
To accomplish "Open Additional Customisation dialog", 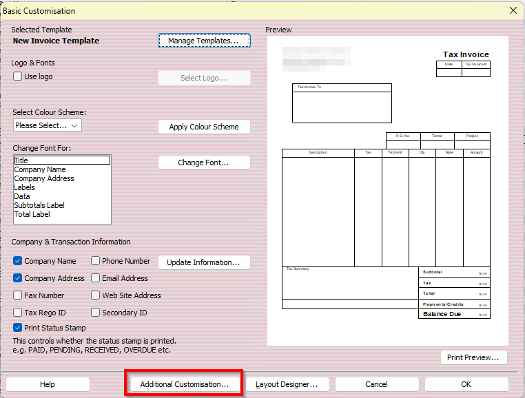I will (185, 384).
